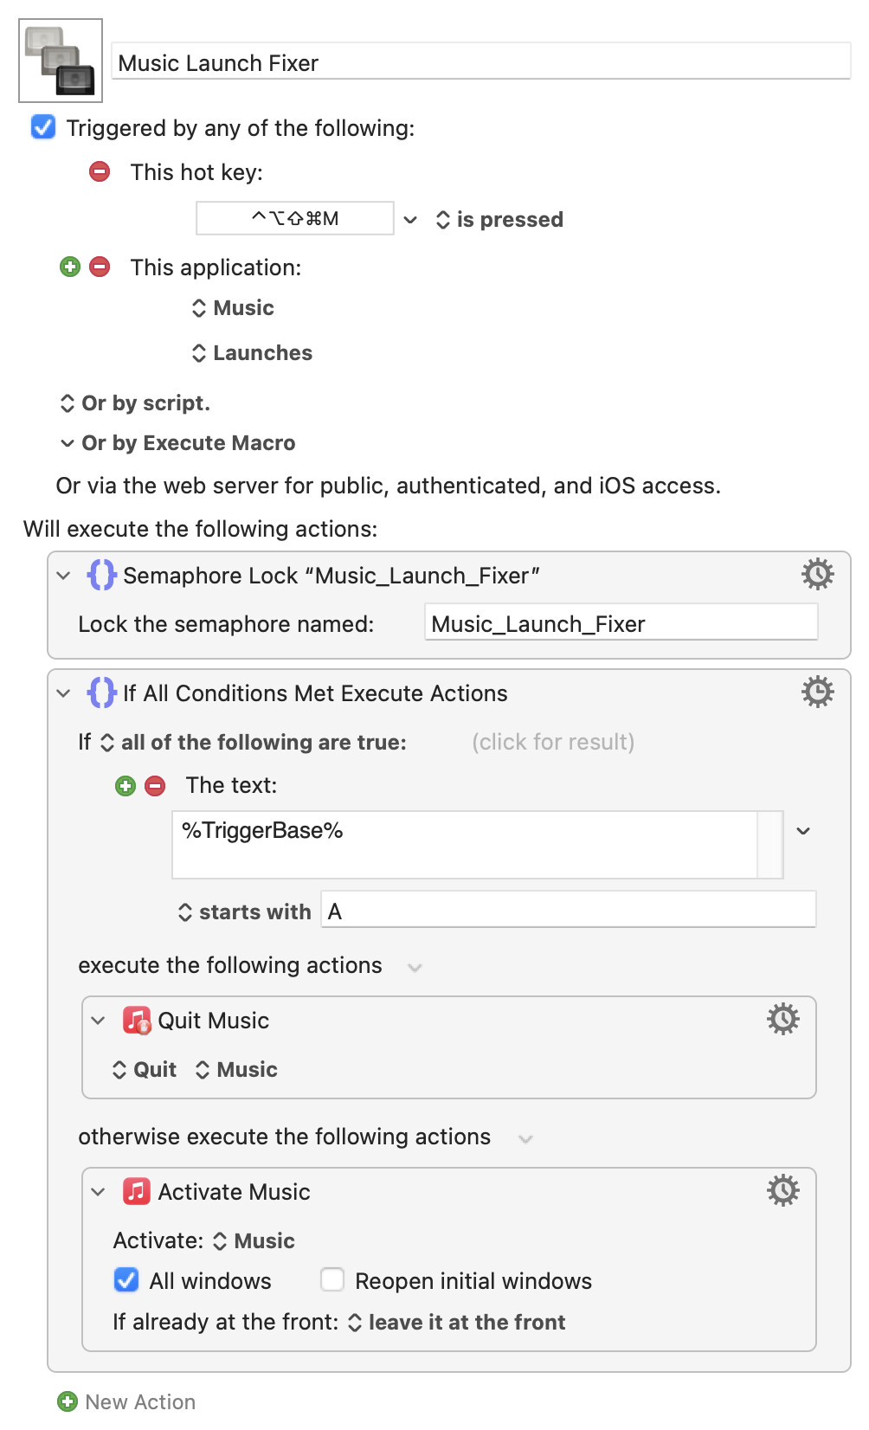Click the Music Launch Fixer name field
This screenshot has width=869, height=1430.
tap(480, 63)
